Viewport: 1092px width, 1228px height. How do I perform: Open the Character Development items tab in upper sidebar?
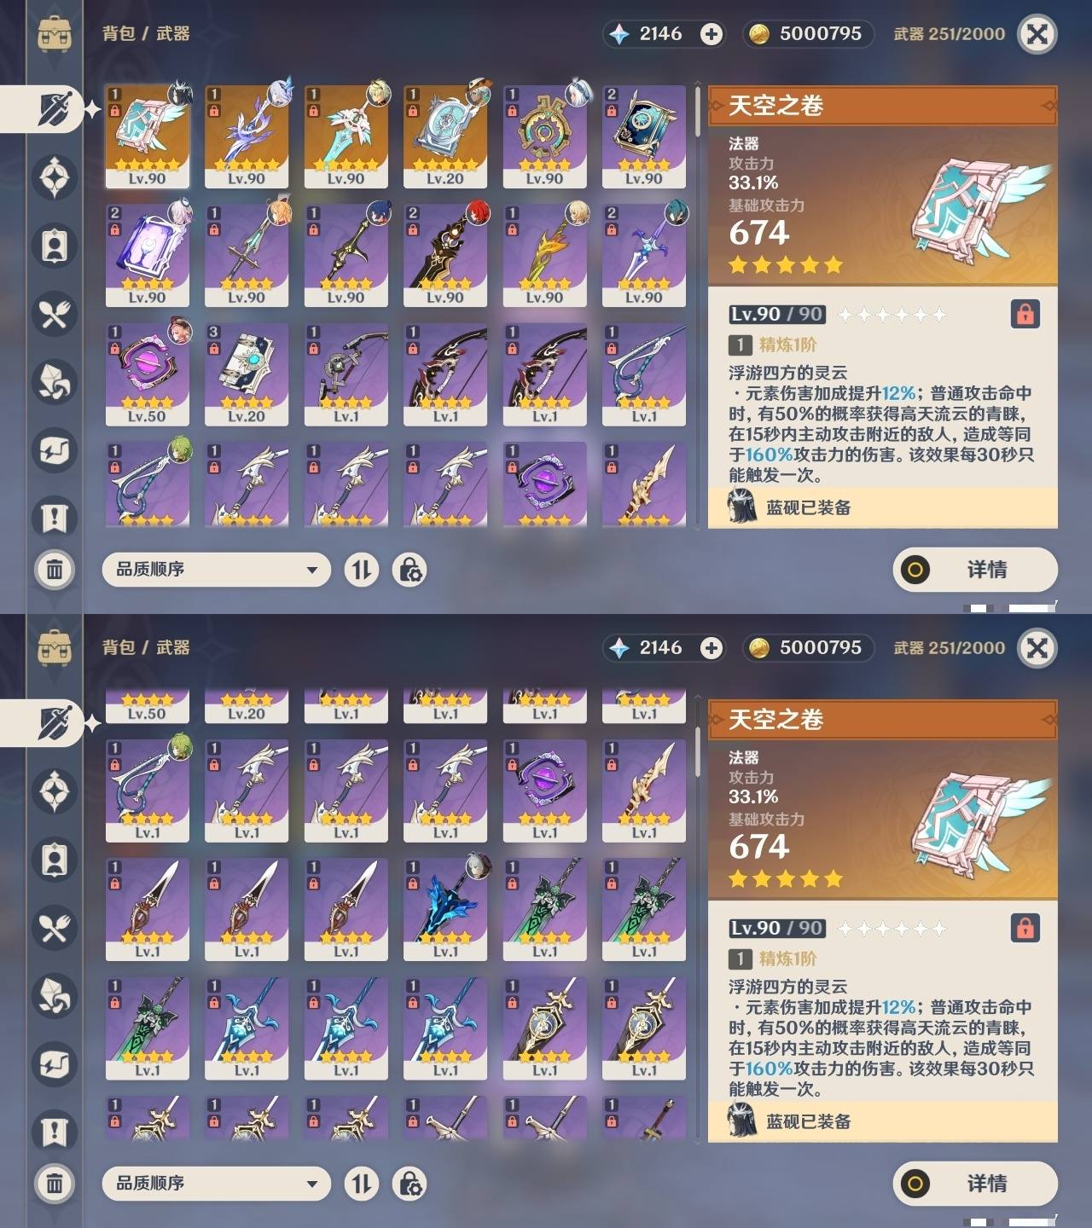click(55, 246)
